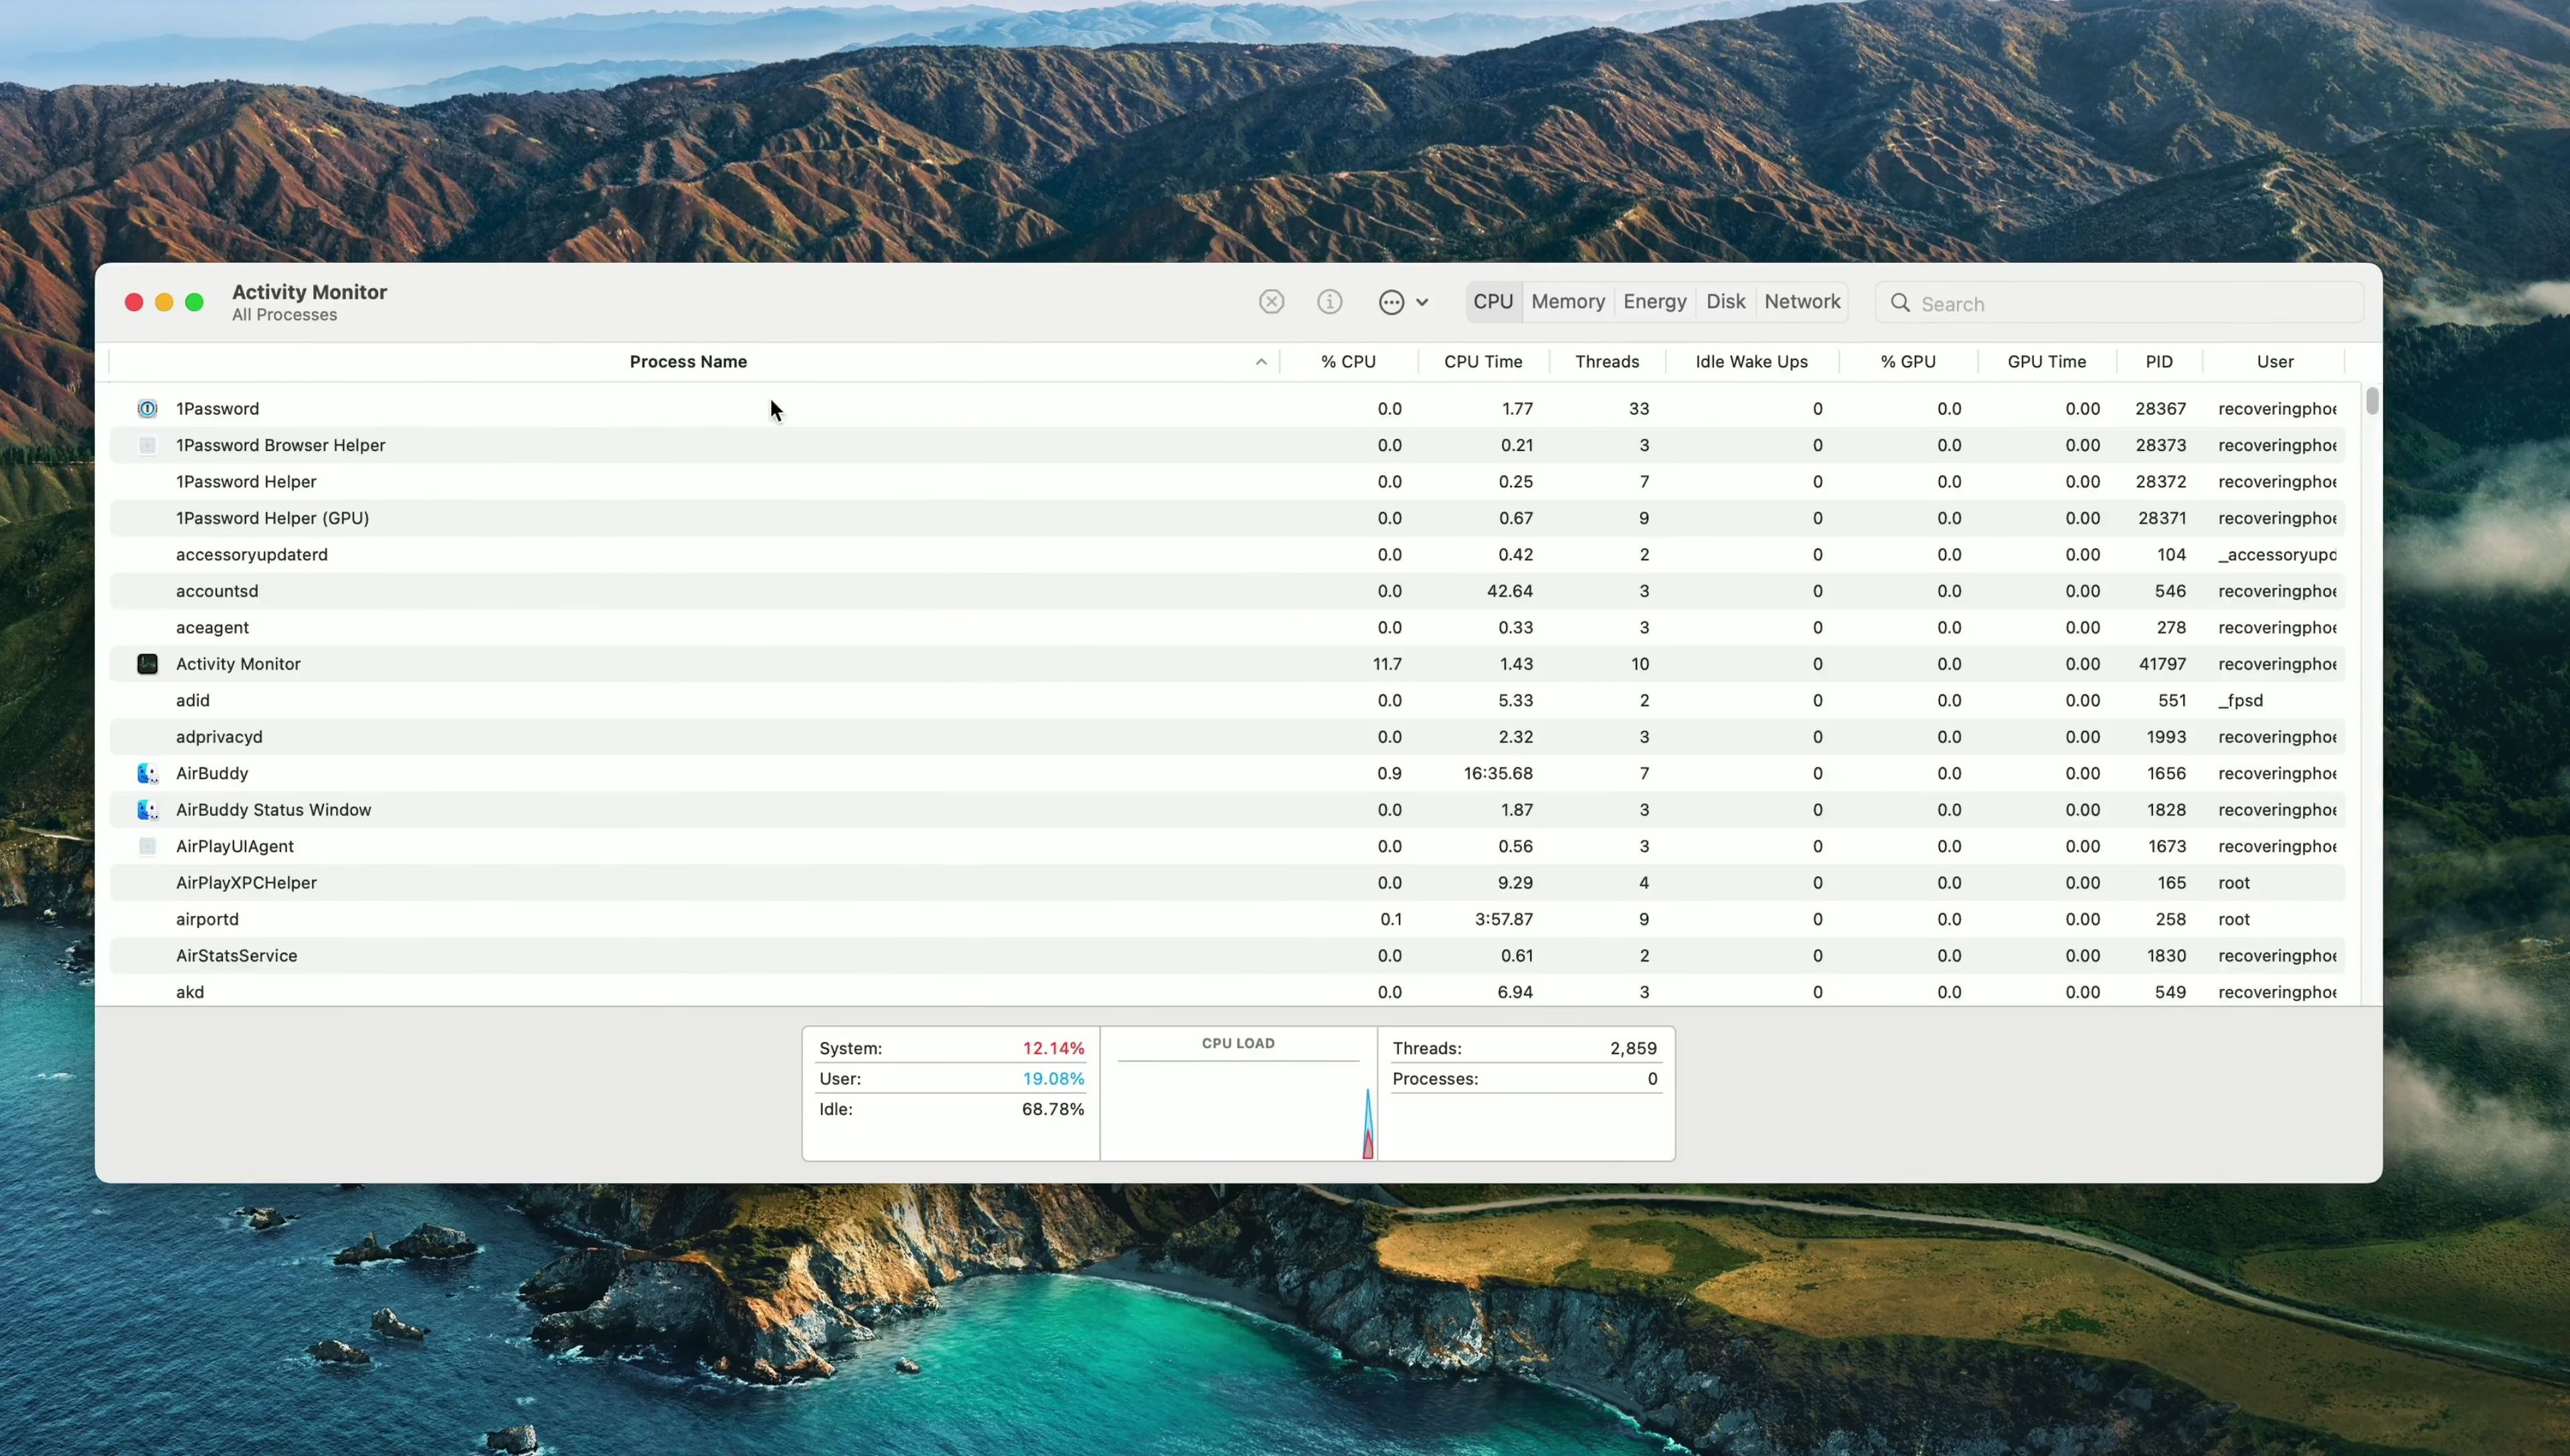Select the 1Password Browser Helper icon

147,445
